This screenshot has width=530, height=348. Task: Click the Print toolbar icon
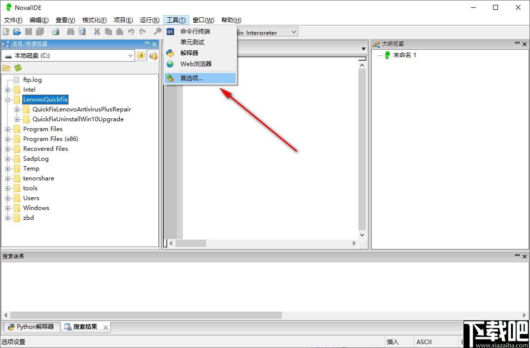click(55, 32)
